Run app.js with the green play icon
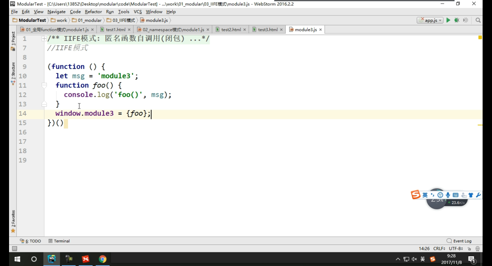492x266 pixels. click(x=448, y=20)
